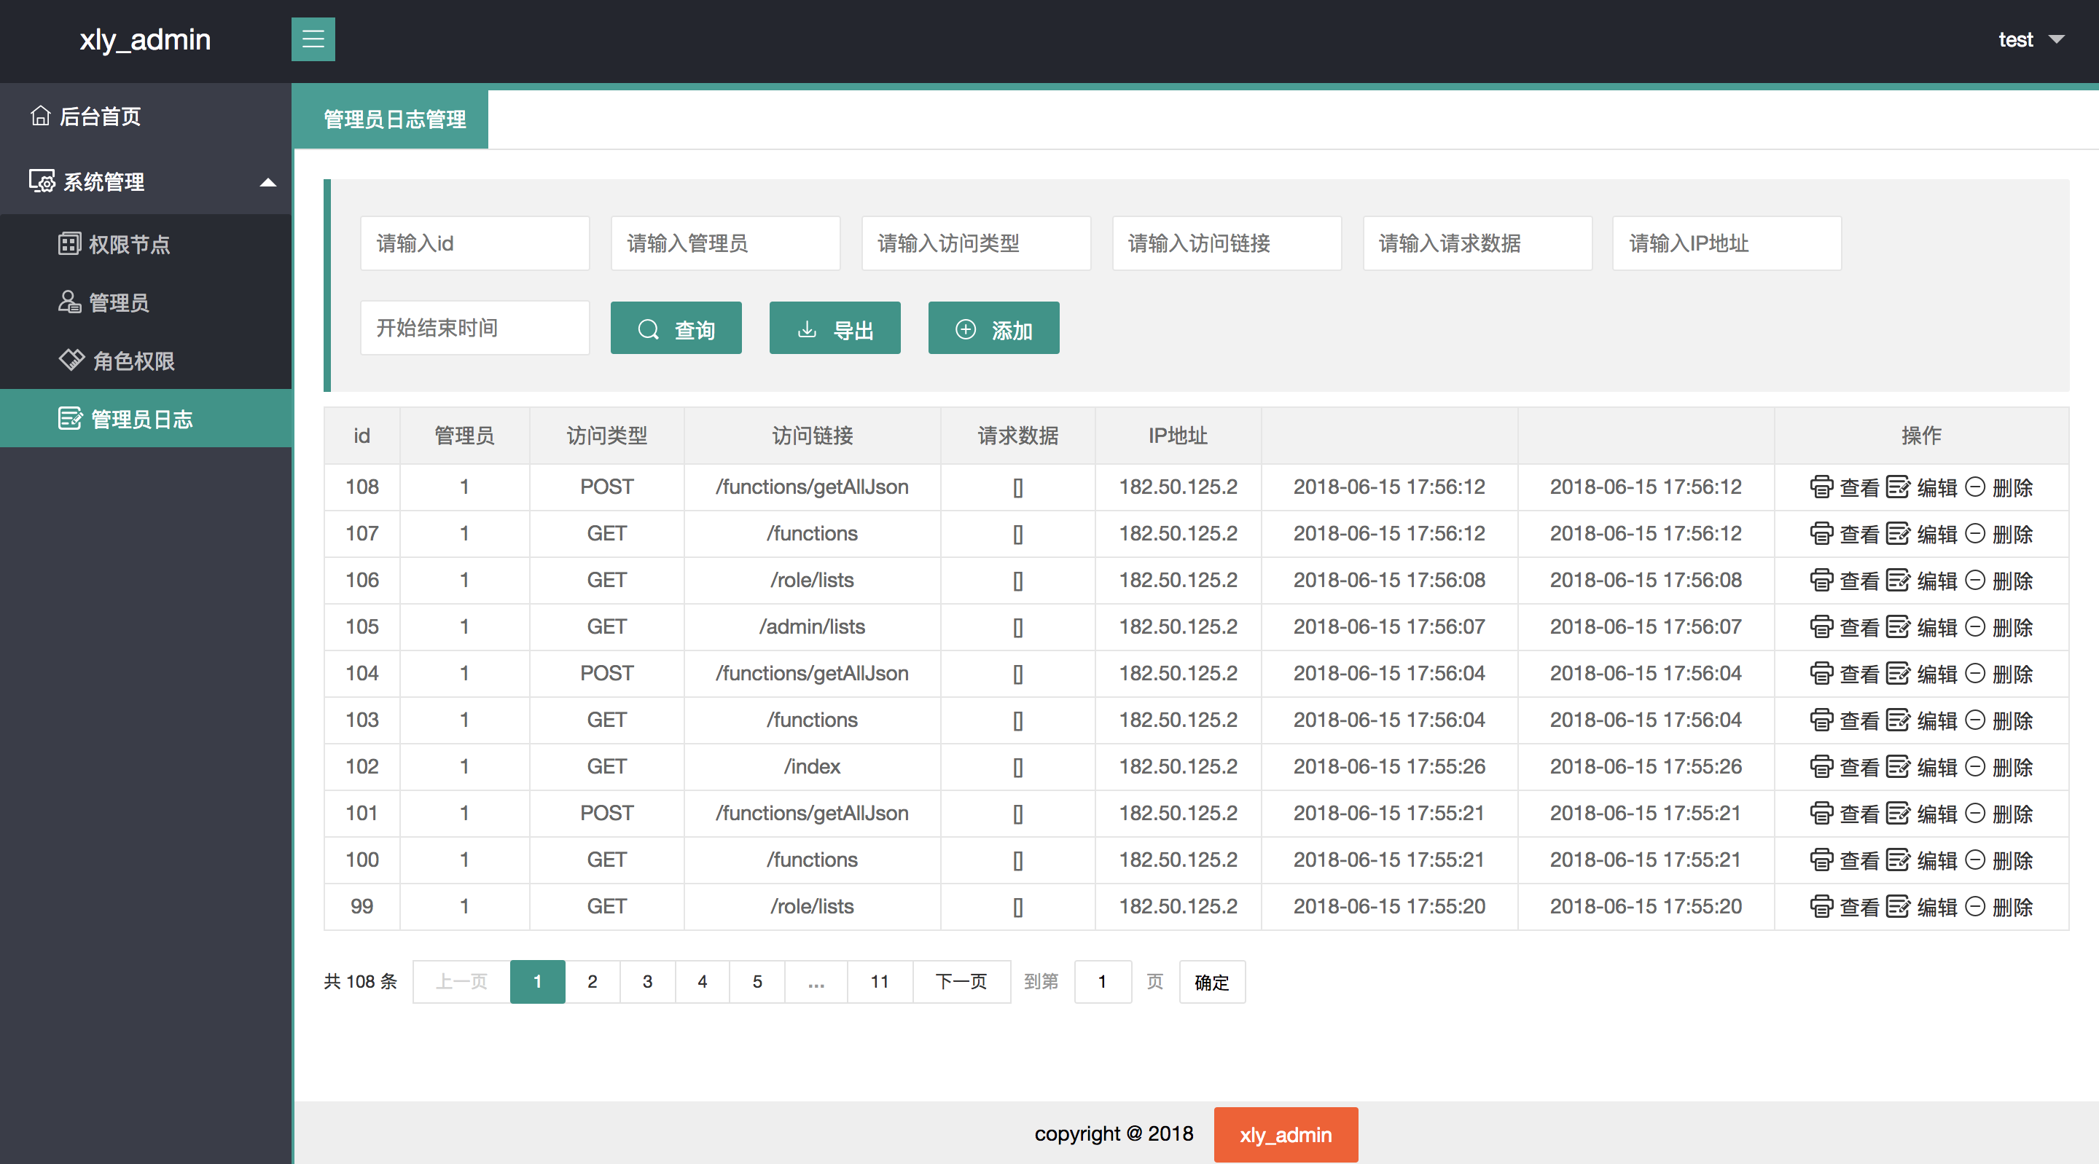Click the edit icon for row 105
The image size is (2099, 1164).
coord(1898,626)
